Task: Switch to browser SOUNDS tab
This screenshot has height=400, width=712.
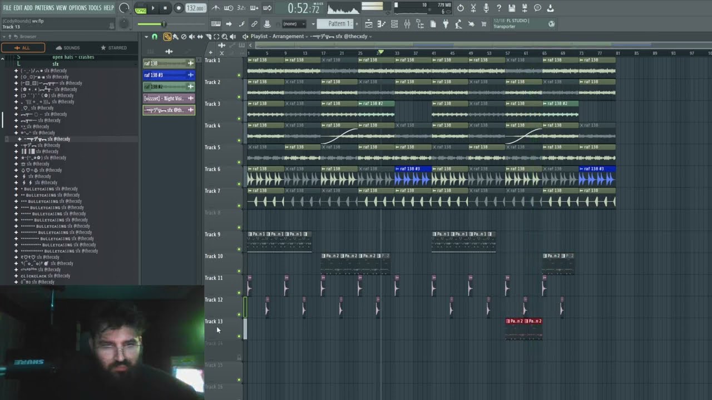Action: point(68,48)
